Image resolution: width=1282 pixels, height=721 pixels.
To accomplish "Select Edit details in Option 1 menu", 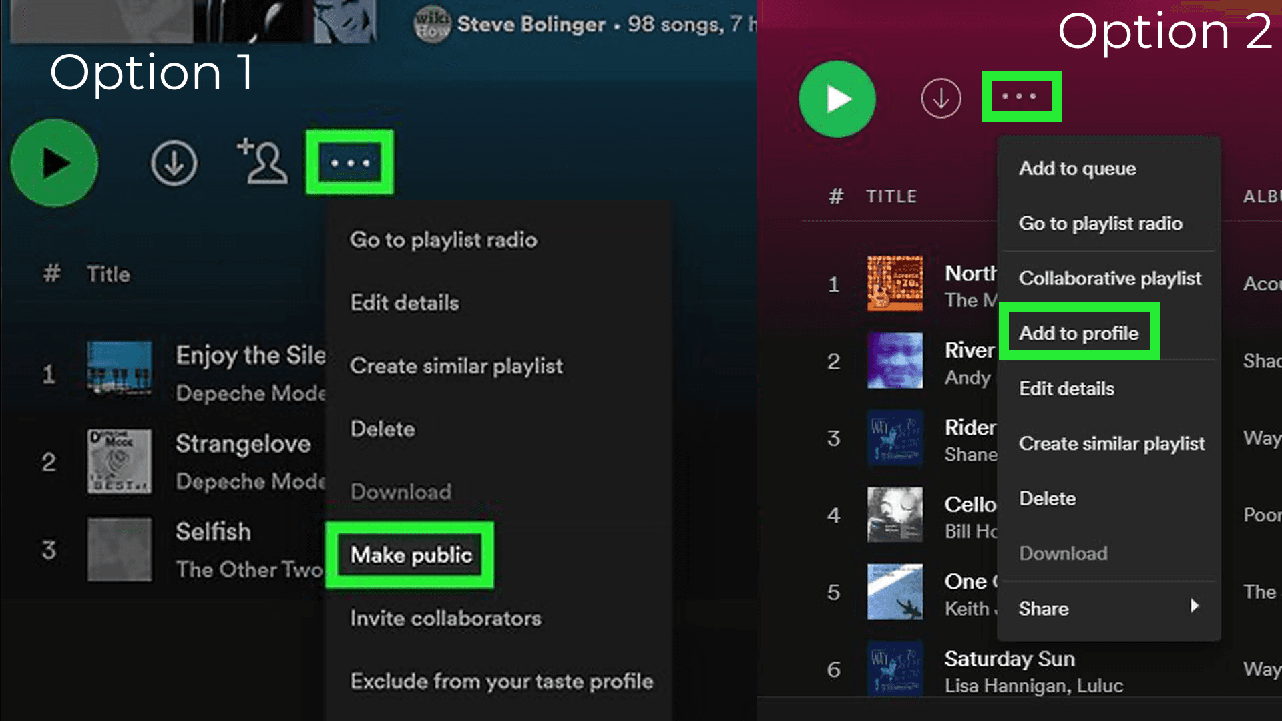I will 405,302.
